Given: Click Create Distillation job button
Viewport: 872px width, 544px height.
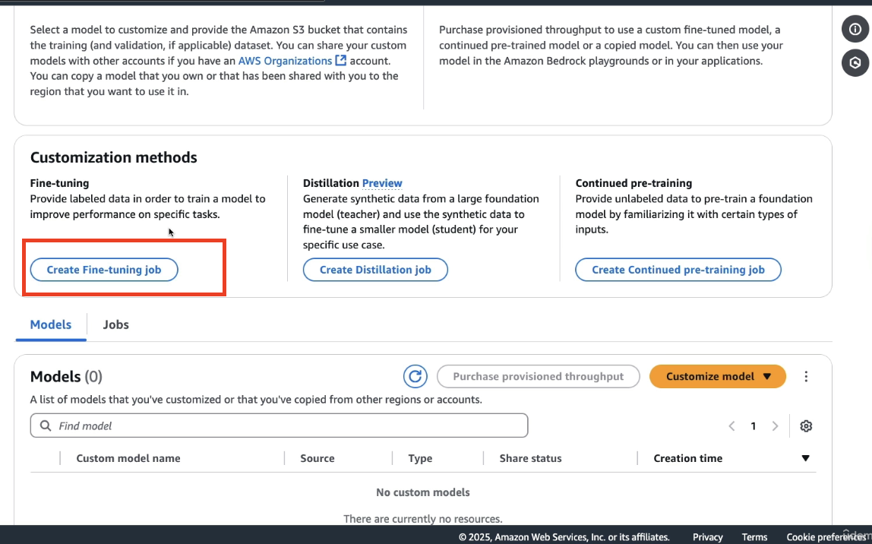Looking at the screenshot, I should [375, 270].
